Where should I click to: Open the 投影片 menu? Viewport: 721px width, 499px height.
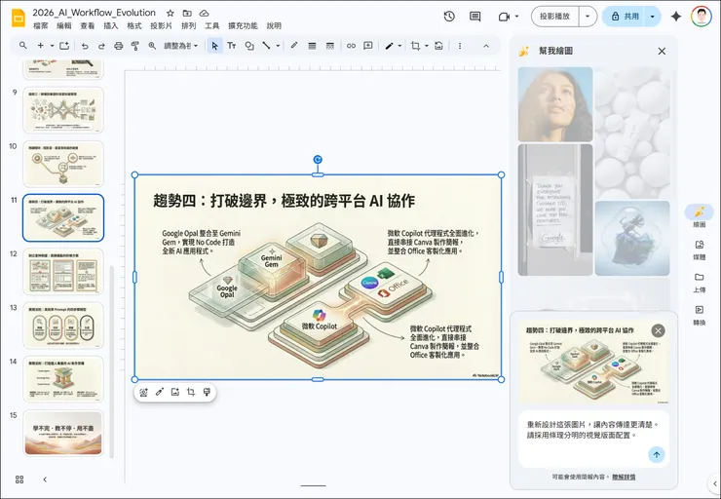click(162, 25)
